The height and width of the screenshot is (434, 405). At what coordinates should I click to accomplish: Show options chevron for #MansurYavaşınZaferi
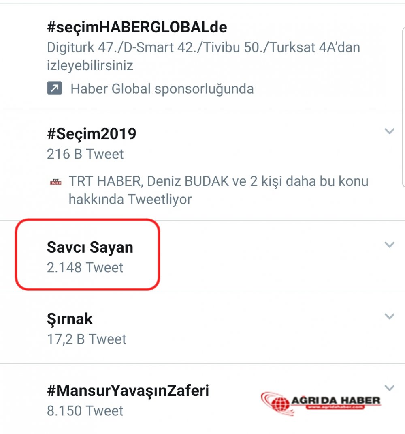pos(389,388)
